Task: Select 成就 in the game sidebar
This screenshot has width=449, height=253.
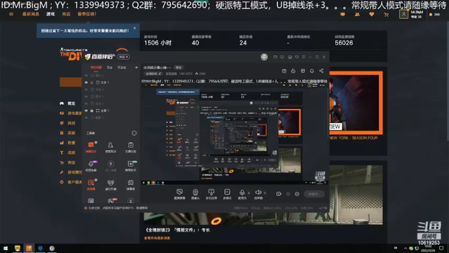Action: point(71,152)
